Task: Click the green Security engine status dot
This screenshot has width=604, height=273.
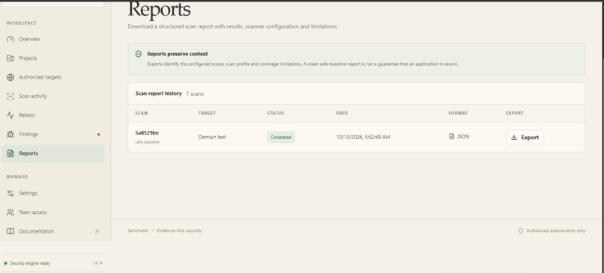Action: (x=5, y=263)
